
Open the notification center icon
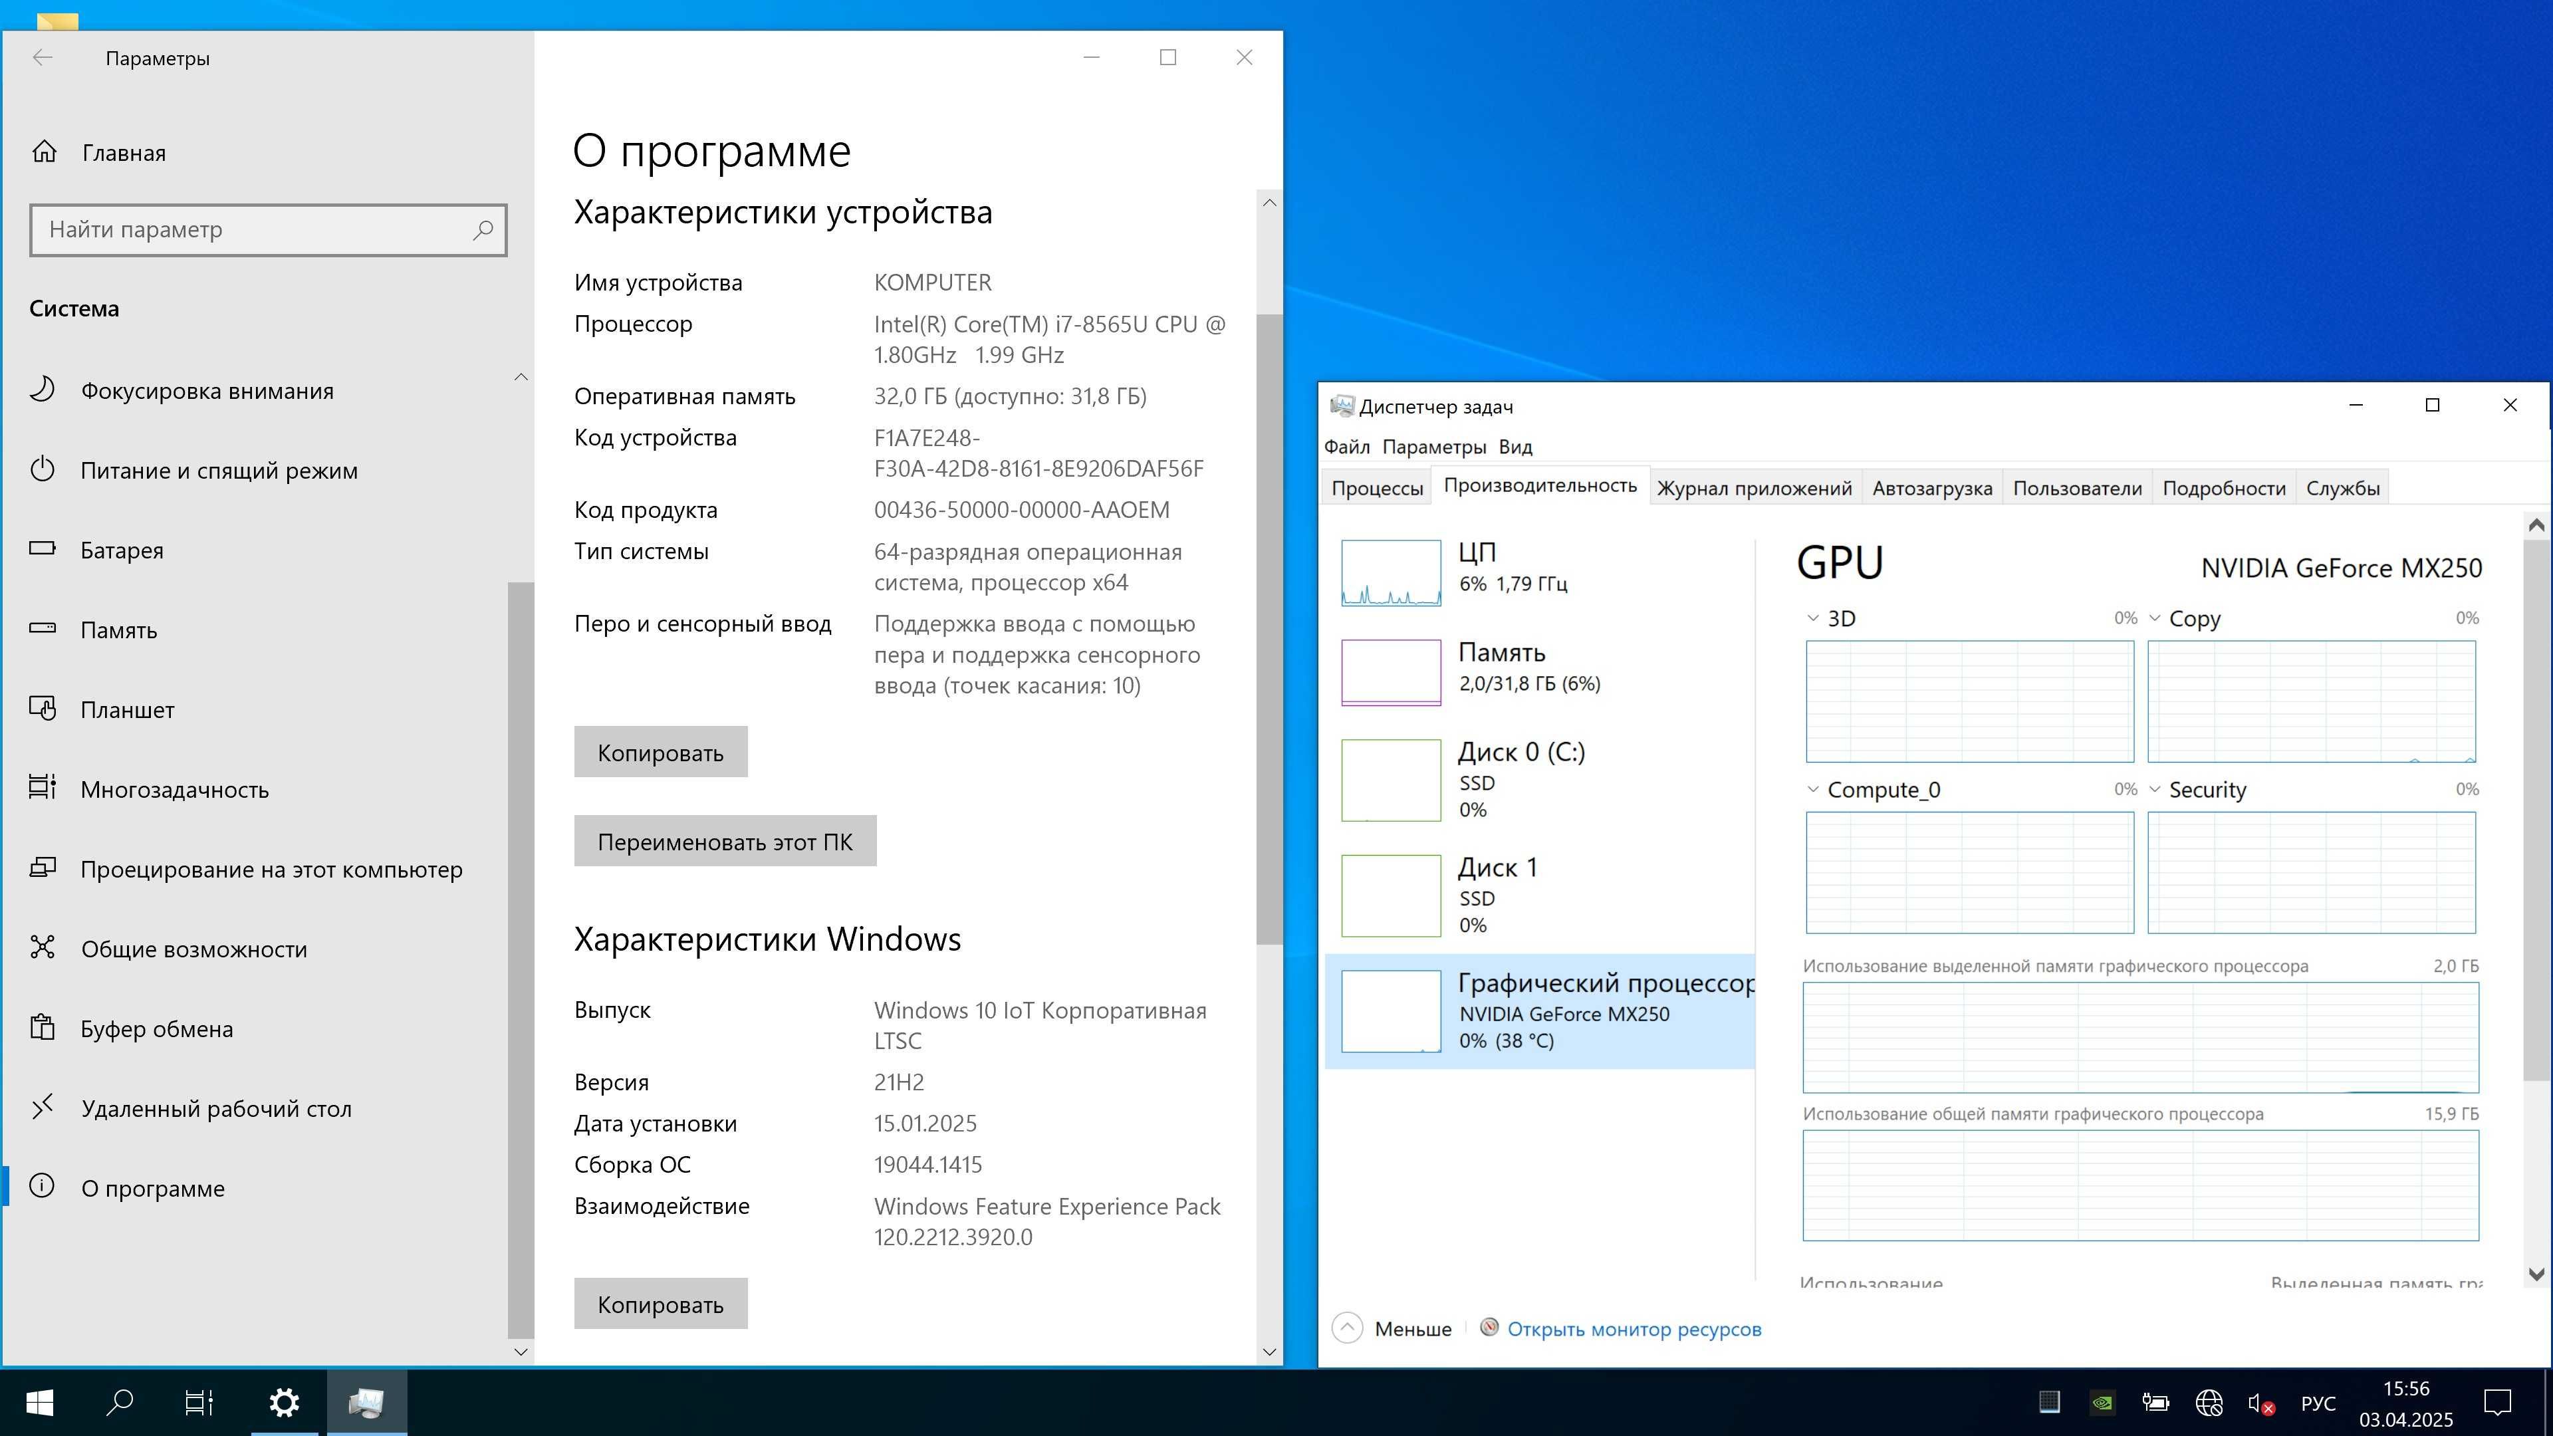2498,1403
